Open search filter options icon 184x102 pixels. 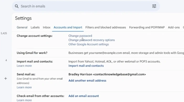154,6
